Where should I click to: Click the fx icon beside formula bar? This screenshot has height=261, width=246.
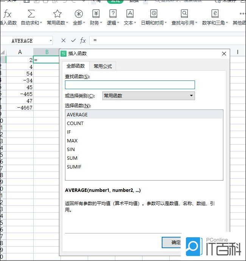coord(83,40)
